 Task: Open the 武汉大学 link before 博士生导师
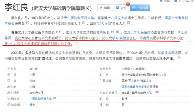tap(121, 18)
